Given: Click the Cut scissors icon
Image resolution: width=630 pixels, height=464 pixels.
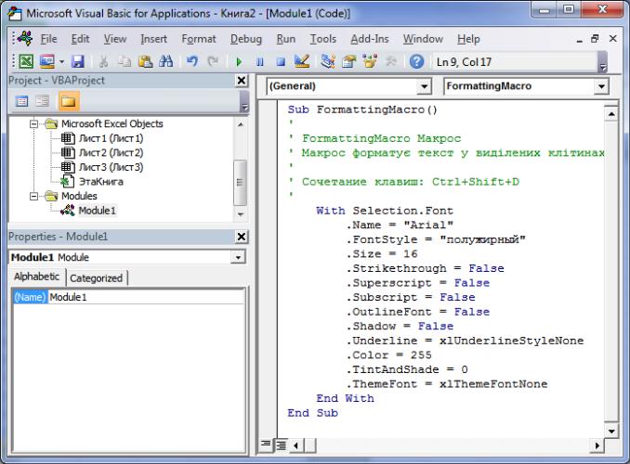Looking at the screenshot, I should point(103,61).
